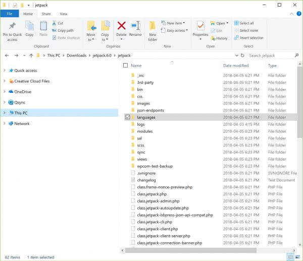This screenshot has width=303, height=261.
Task: Delete the selected item with red X
Action: [121, 31]
